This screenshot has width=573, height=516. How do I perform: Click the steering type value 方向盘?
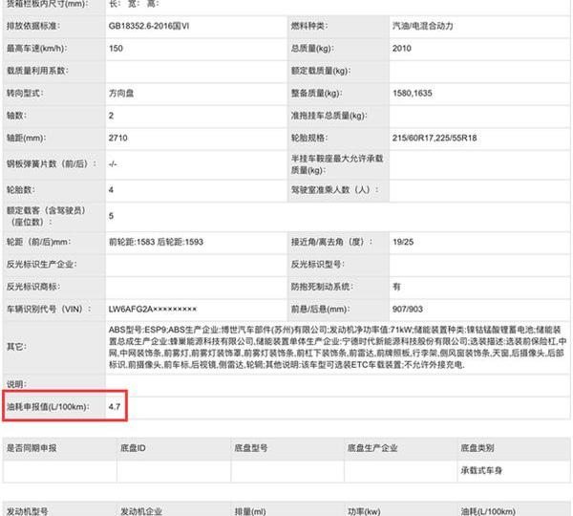click(x=121, y=94)
